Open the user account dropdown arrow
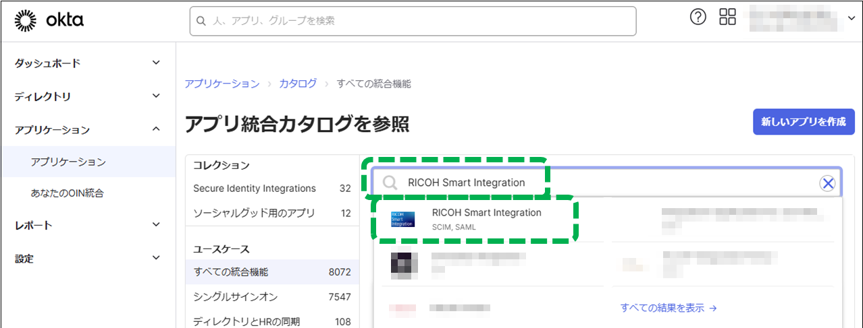Image resolution: width=863 pixels, height=328 pixels. point(851,18)
